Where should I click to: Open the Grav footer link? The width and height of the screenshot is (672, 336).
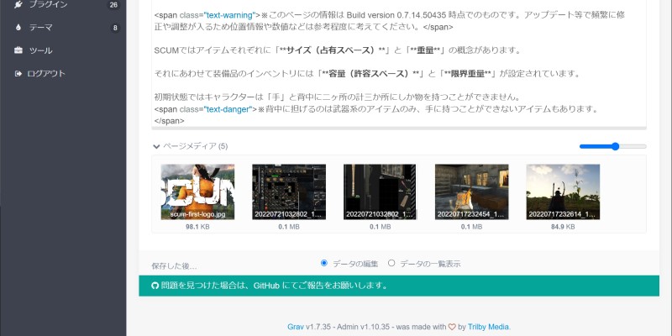(x=296, y=327)
